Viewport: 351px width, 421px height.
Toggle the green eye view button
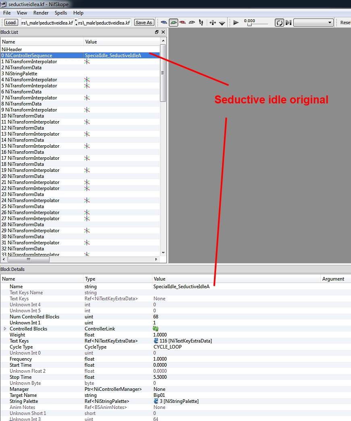coord(174,23)
